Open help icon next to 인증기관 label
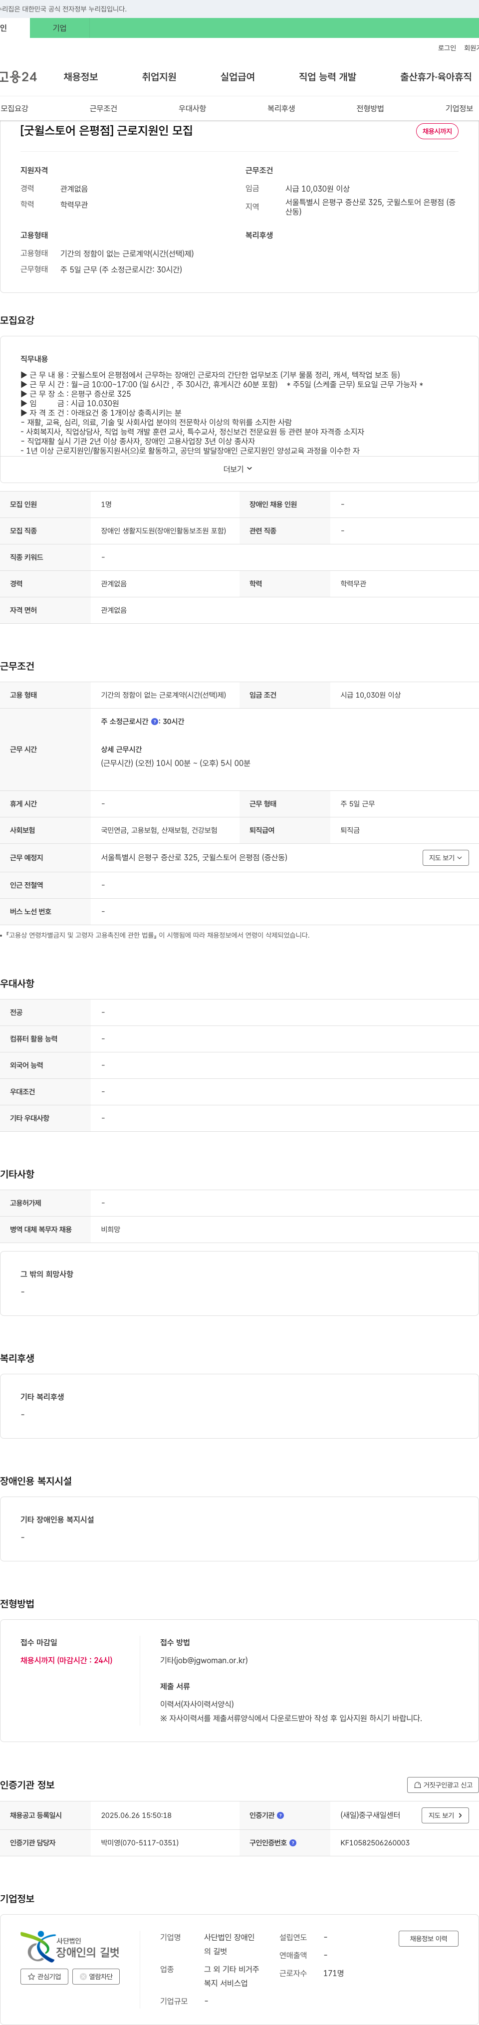This screenshot has width=479, height=2025. [x=280, y=1815]
